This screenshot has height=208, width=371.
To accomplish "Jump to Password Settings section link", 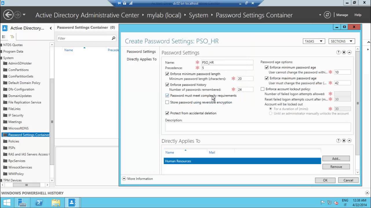I will 141,51.
